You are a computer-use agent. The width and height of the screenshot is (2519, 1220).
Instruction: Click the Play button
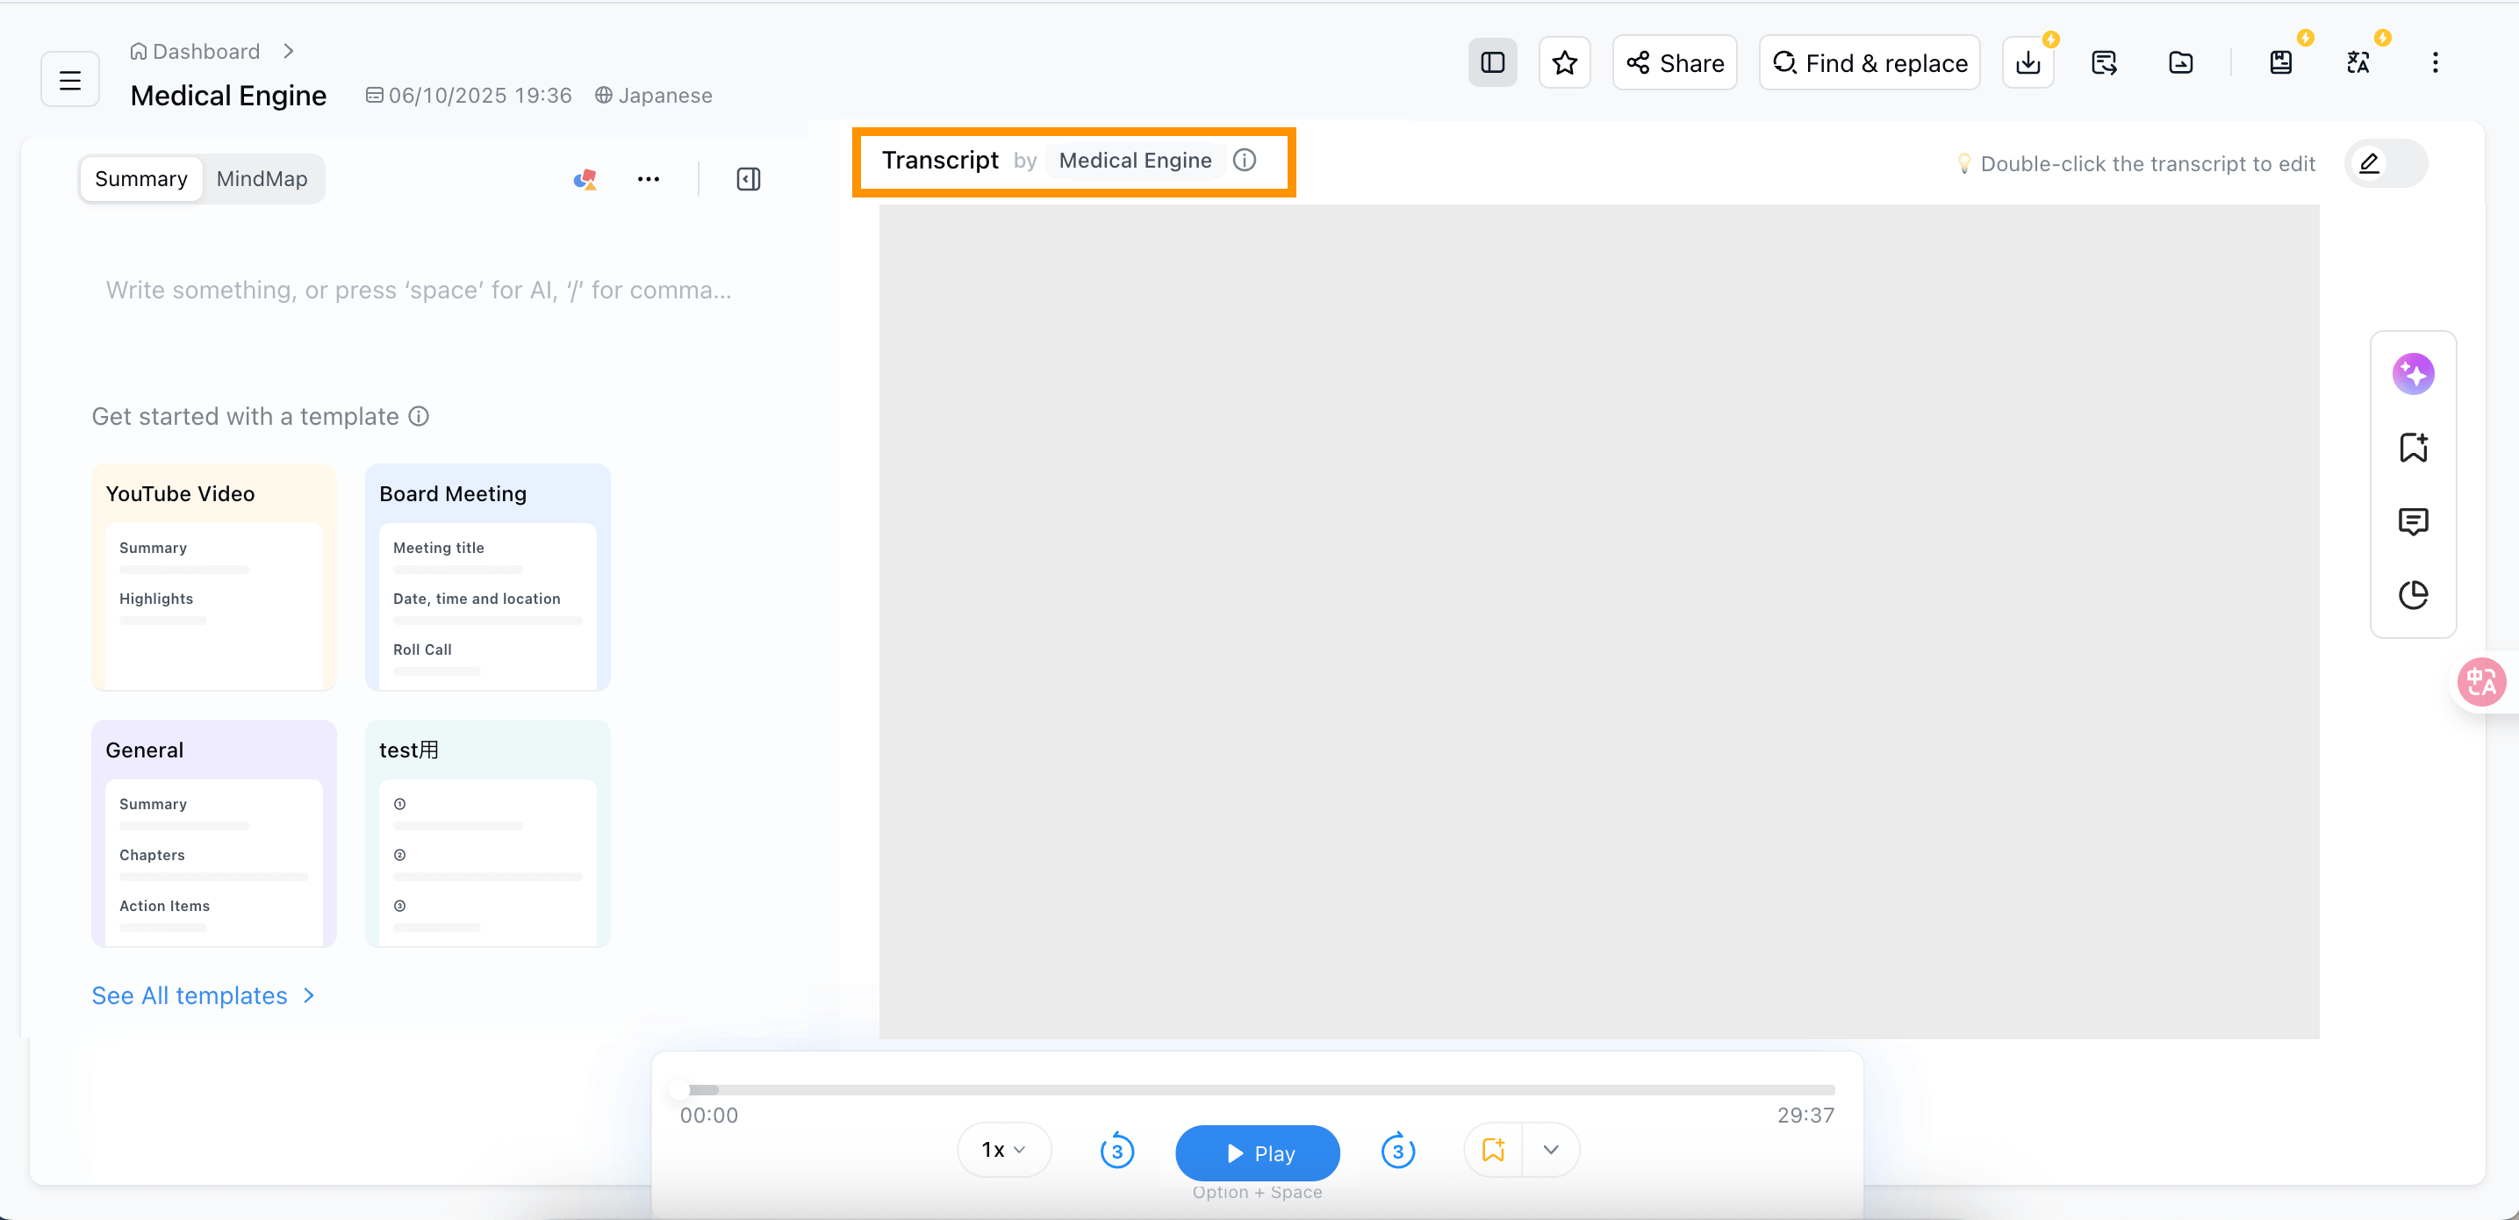pyautogui.click(x=1258, y=1152)
